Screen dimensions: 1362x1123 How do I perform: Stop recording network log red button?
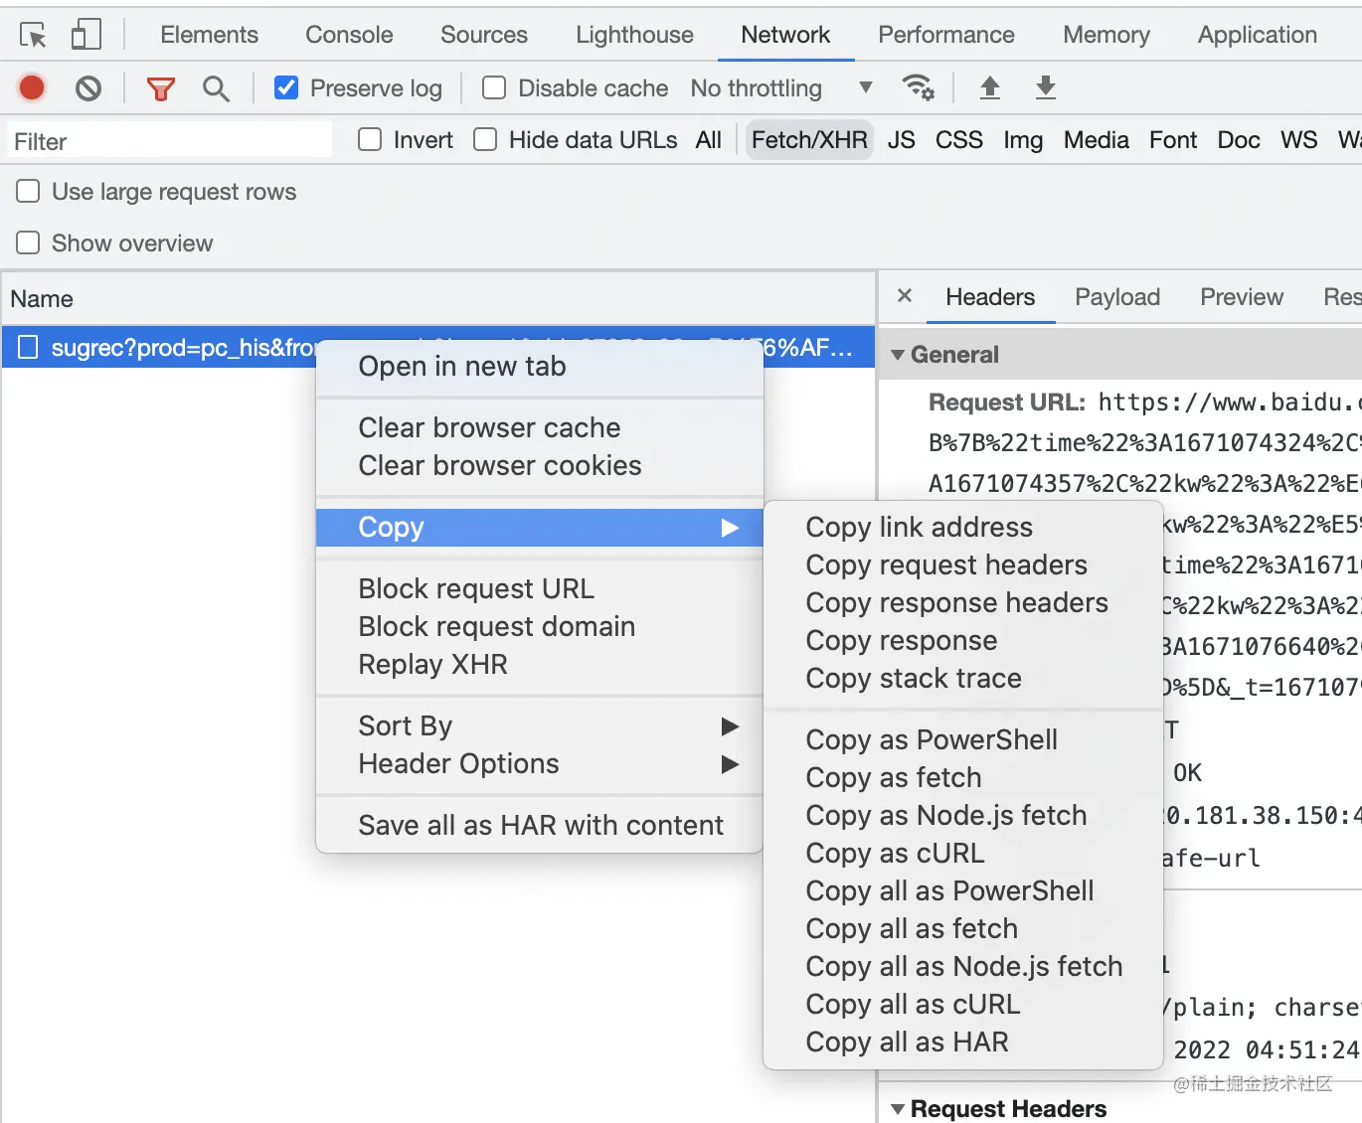[x=32, y=87]
